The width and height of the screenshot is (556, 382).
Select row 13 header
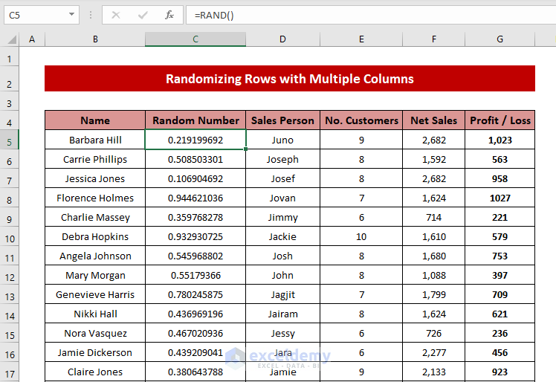[9, 294]
